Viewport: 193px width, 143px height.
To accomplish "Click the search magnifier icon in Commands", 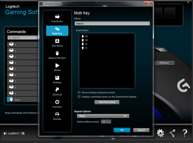I will click(9, 37).
